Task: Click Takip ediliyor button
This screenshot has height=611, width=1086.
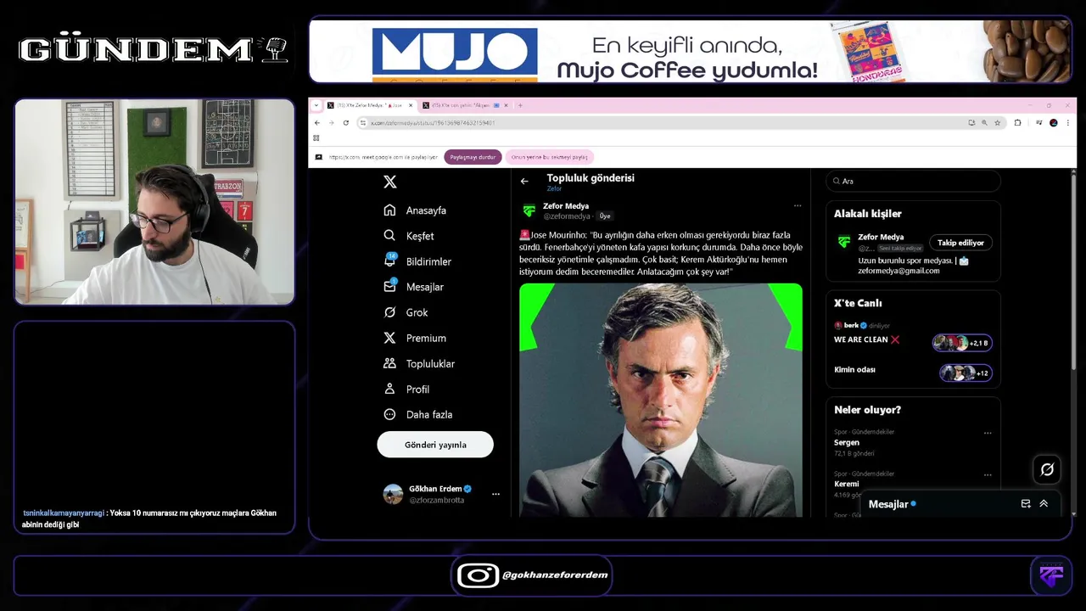Action: 960,243
